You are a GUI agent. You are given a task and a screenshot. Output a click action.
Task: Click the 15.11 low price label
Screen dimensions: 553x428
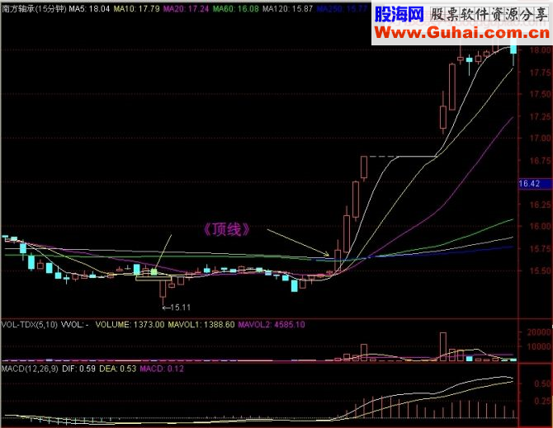pos(180,308)
